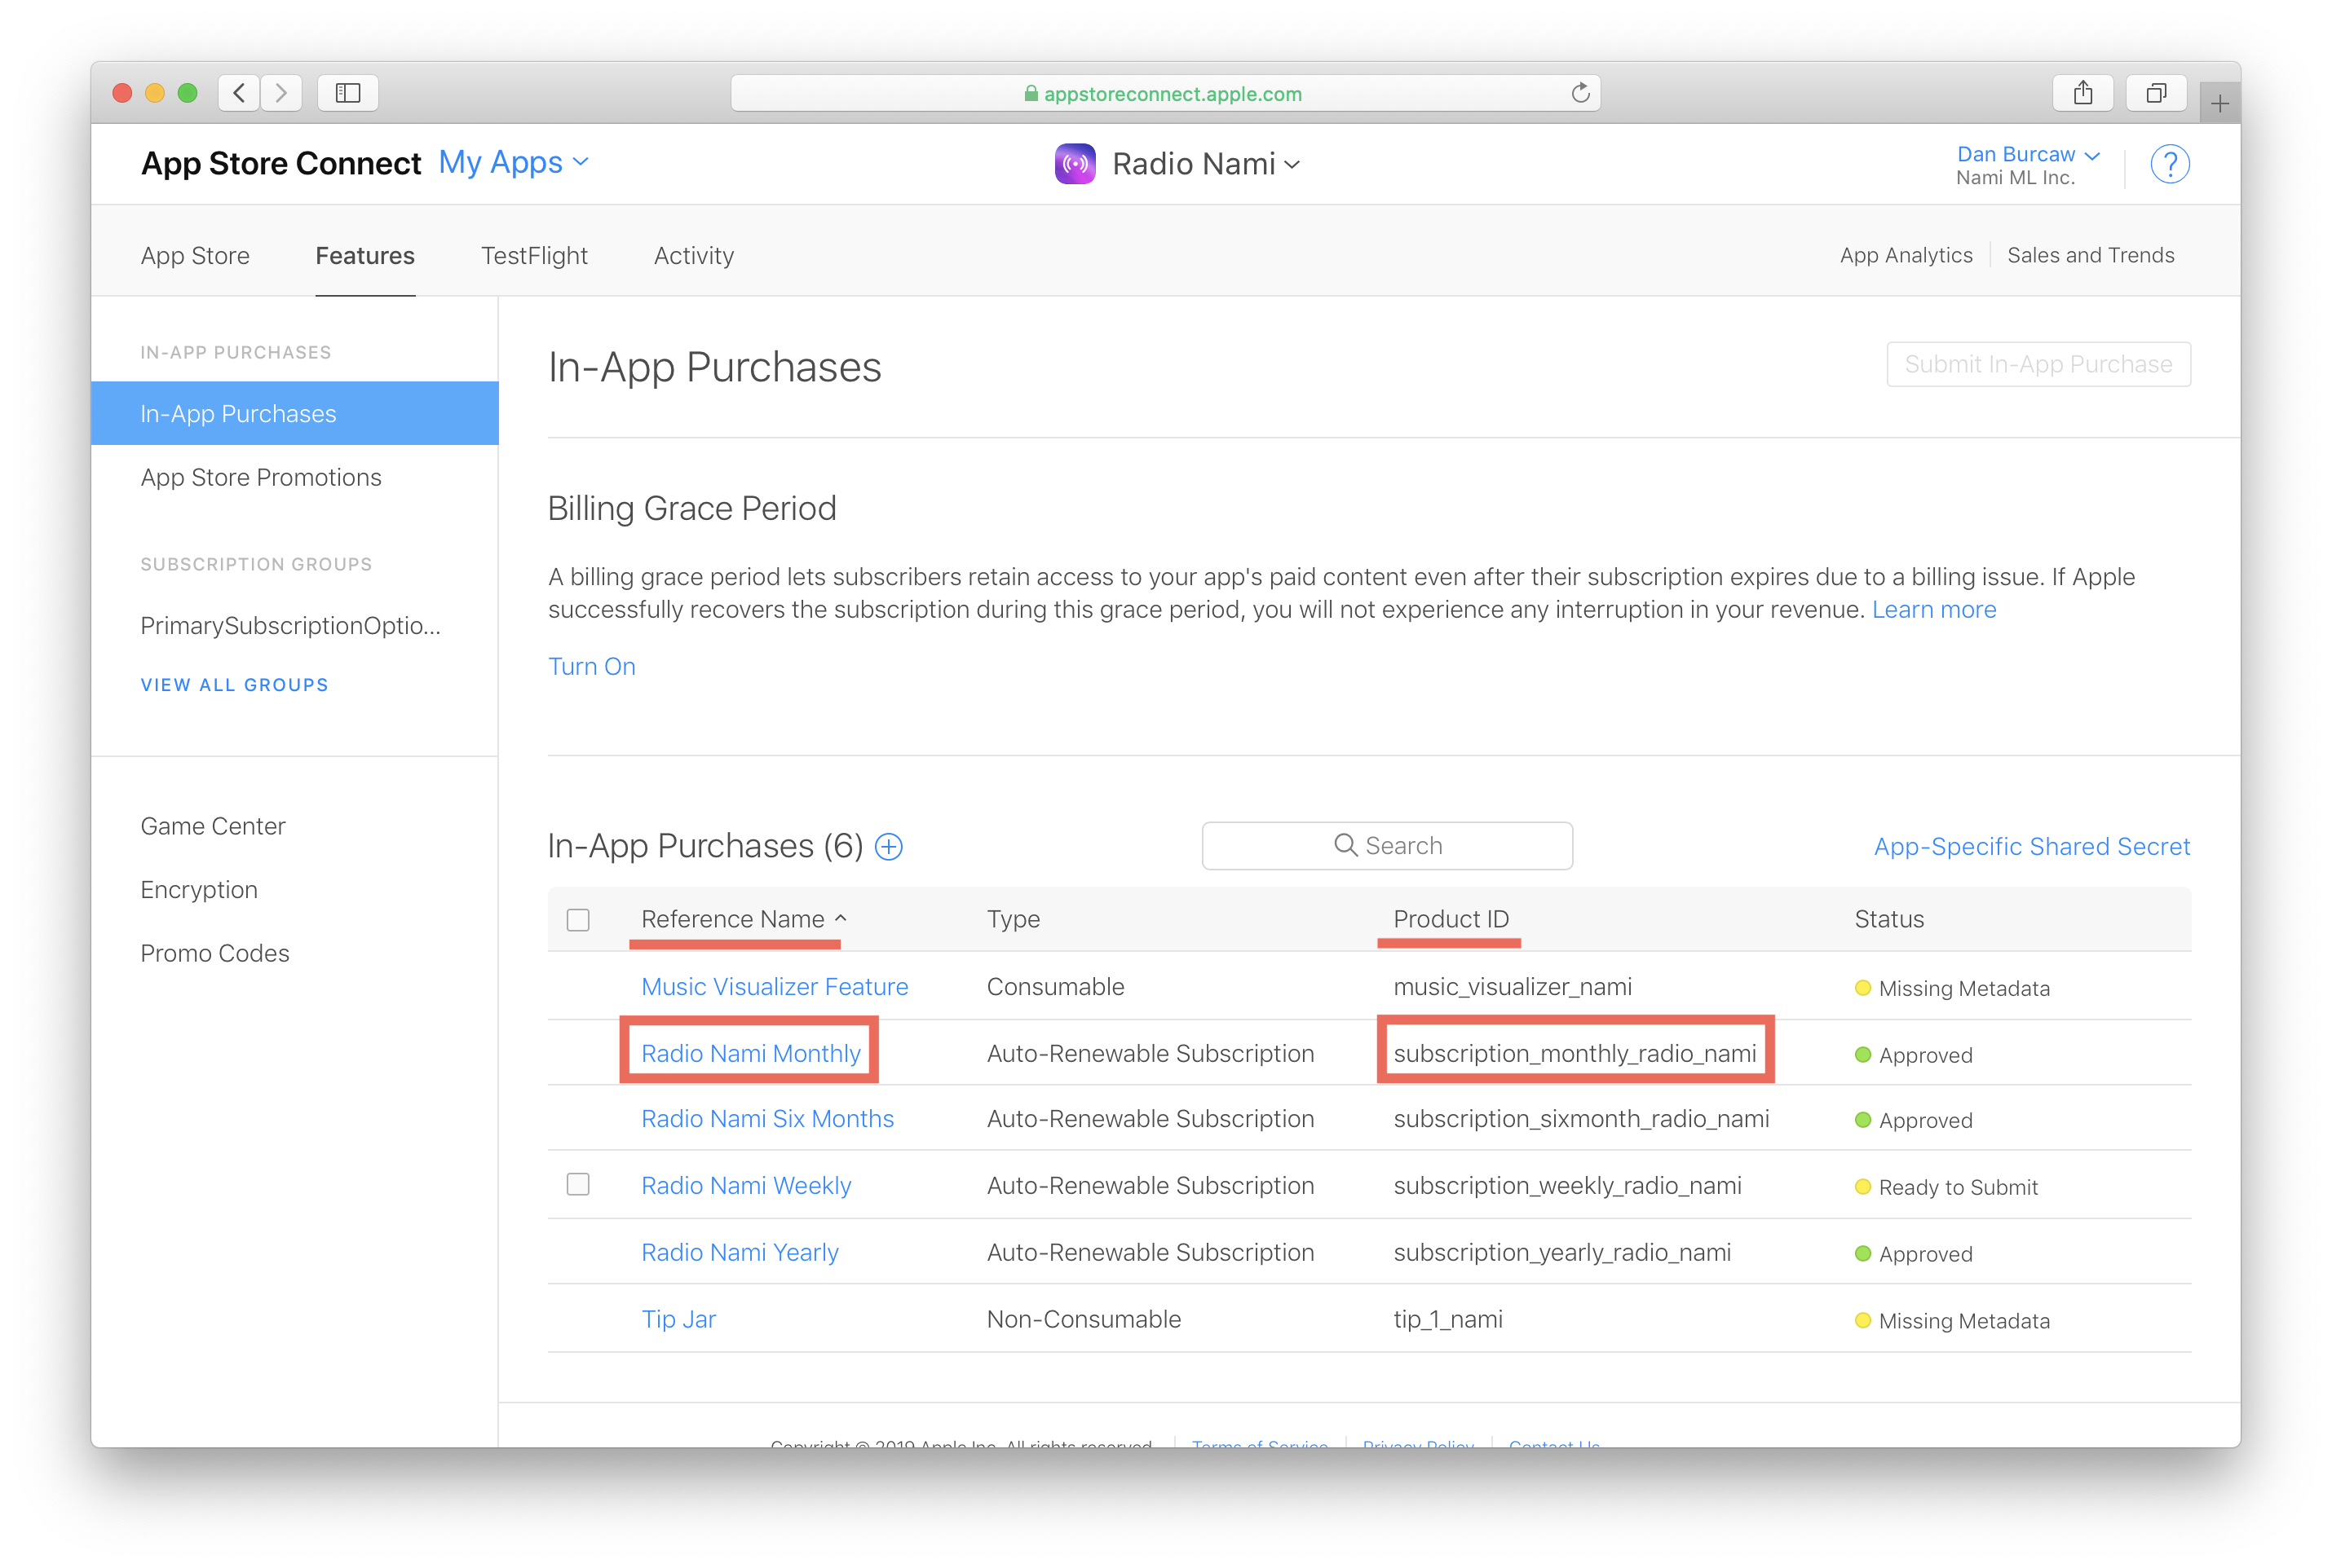
Task: Go back with browser back arrow
Action: 239,93
